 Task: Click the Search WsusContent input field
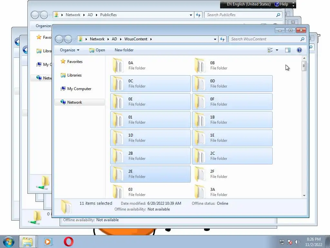click(x=265, y=39)
